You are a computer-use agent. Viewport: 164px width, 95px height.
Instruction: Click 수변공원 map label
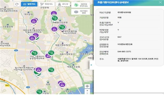pos(68,91)
